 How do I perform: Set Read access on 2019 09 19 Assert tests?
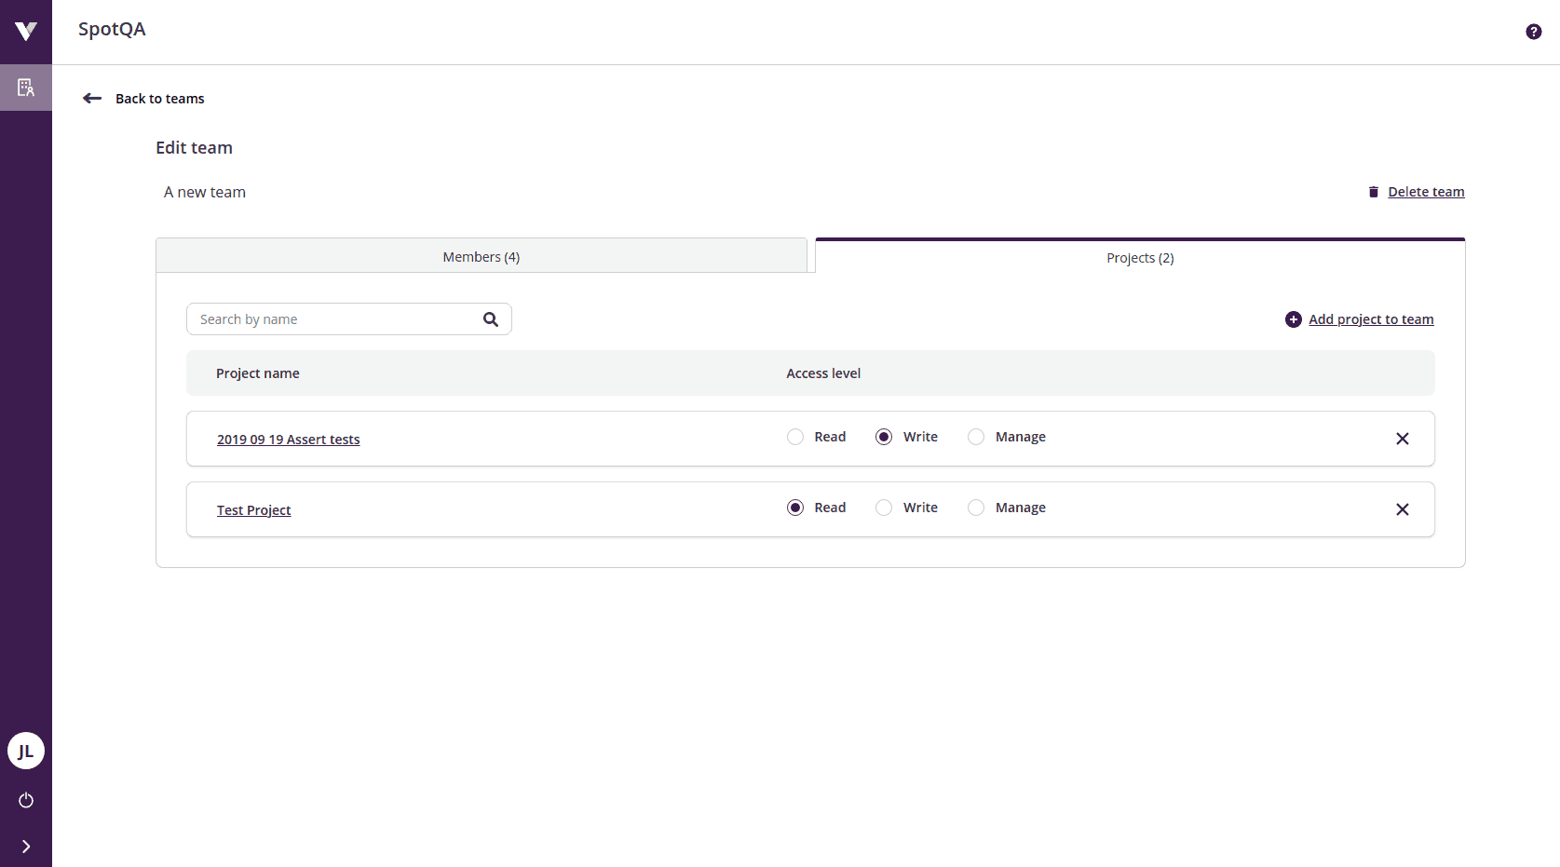pos(794,437)
